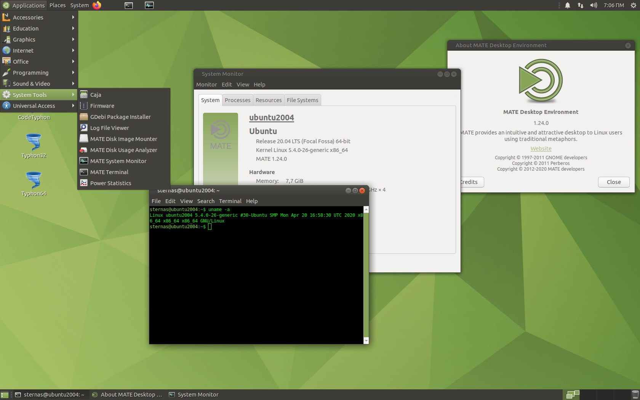Screen dimensions: 640x400
Task: Open System Tools category
Action: pos(39,94)
